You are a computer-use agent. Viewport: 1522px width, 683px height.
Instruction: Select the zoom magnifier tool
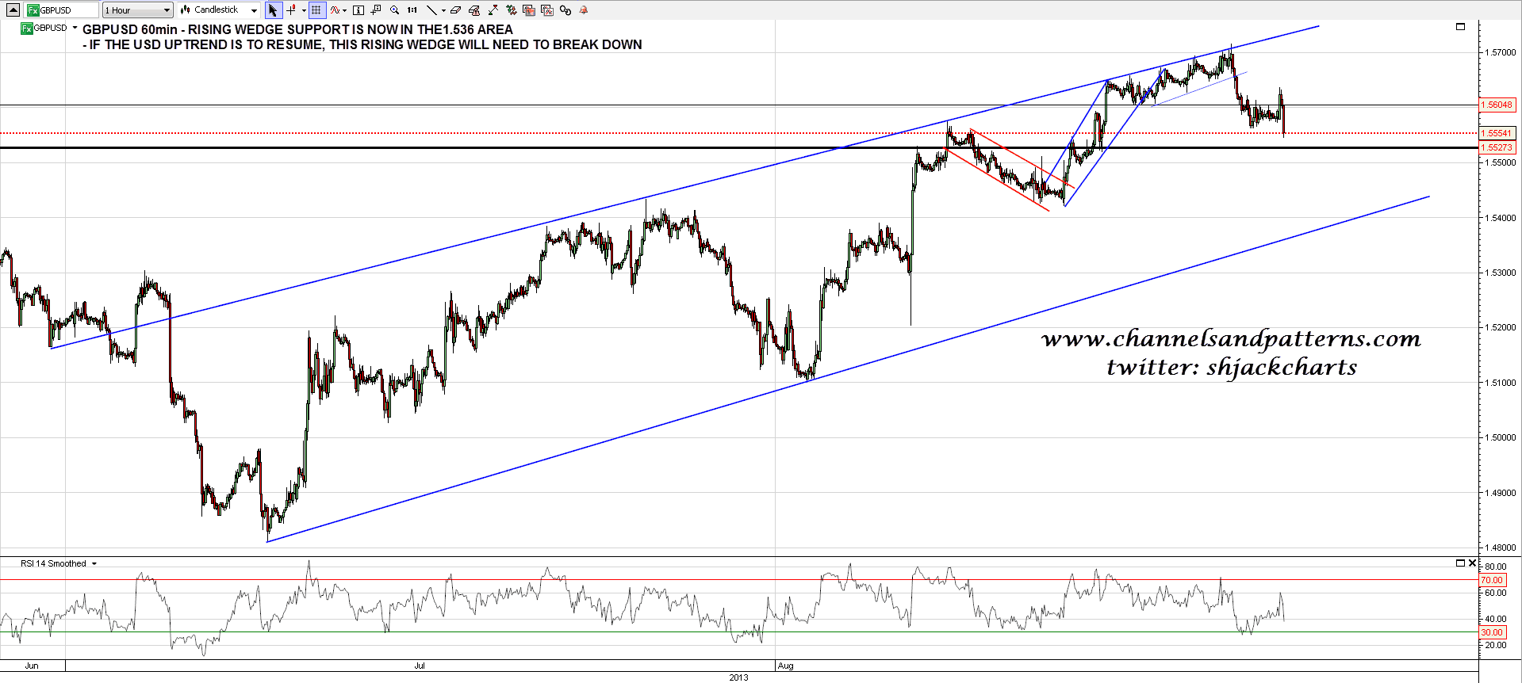pos(394,10)
